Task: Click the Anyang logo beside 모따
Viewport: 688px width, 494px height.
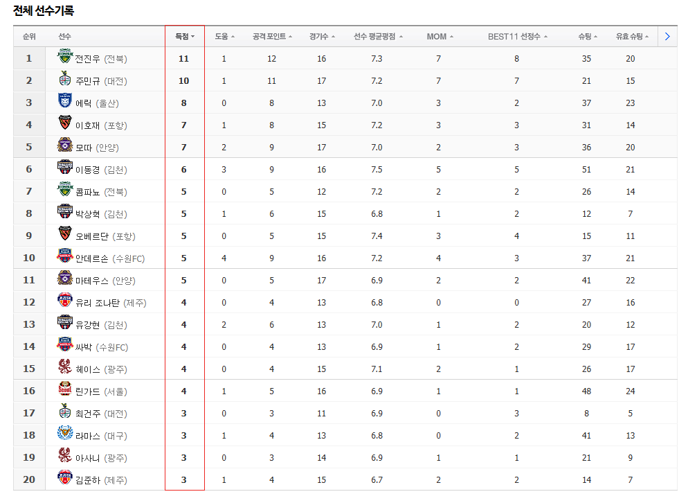Action: (x=64, y=146)
